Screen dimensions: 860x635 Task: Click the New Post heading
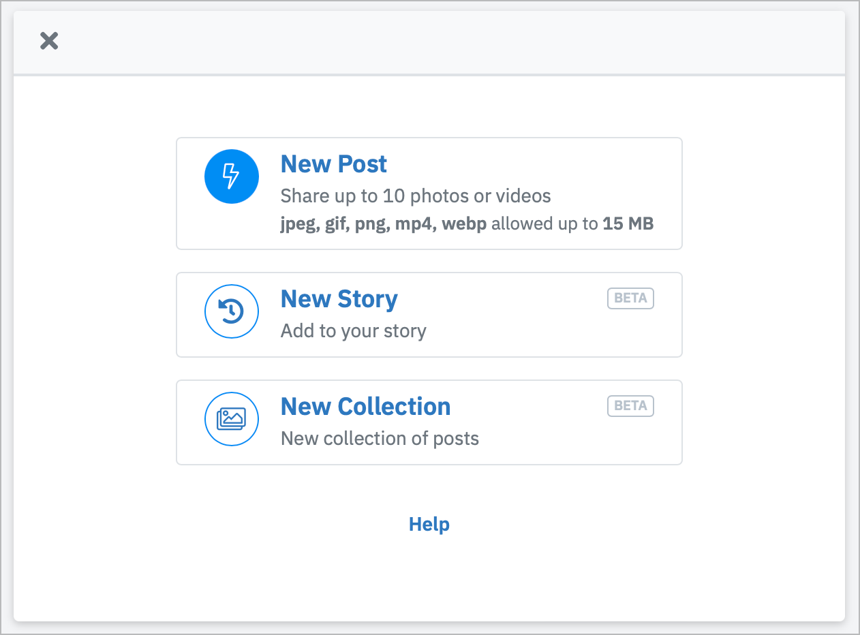tap(333, 164)
